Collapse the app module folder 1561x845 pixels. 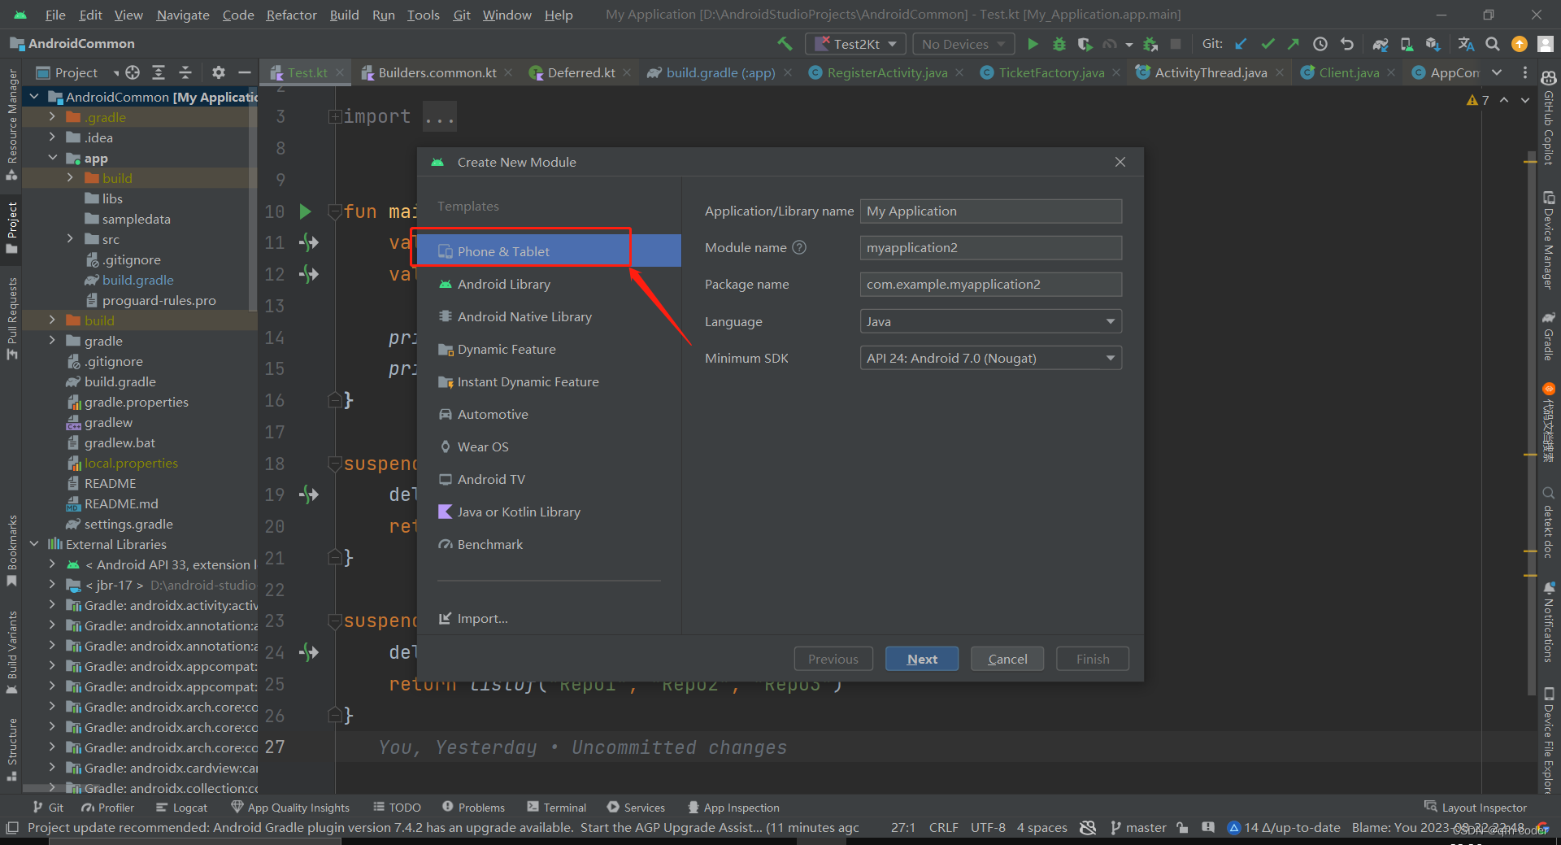click(52, 158)
